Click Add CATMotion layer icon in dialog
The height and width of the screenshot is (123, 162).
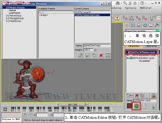pos(94,55)
